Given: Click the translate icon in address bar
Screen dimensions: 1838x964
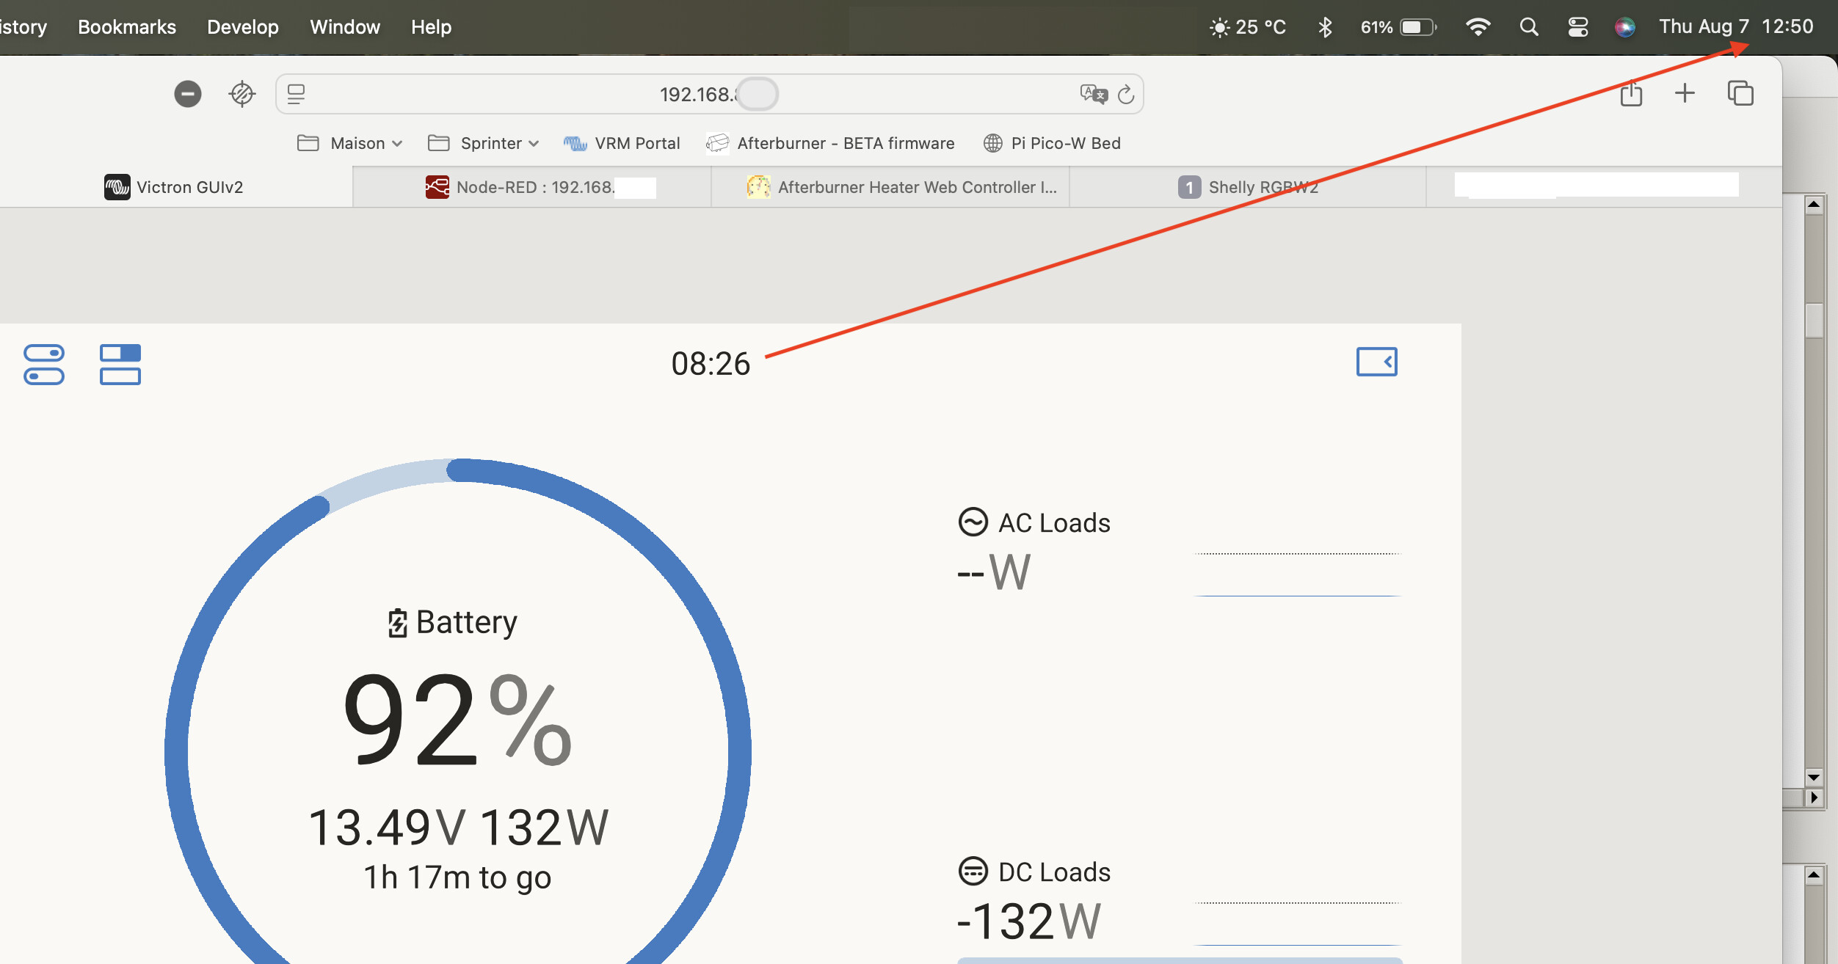Looking at the screenshot, I should coord(1094,94).
